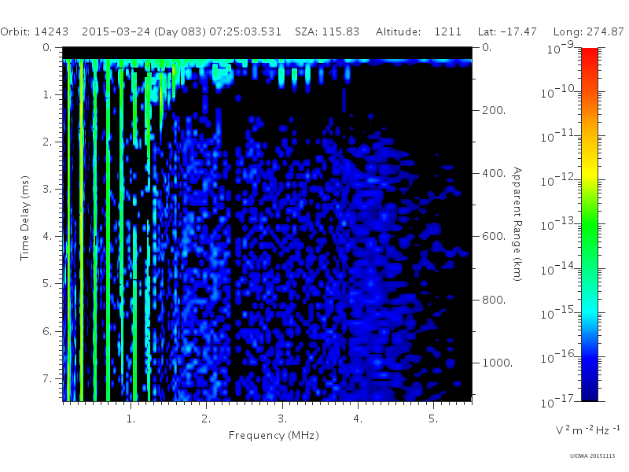Click the 2. tick on Frequency axis
This screenshot has height=472, width=629.
[x=206, y=419]
